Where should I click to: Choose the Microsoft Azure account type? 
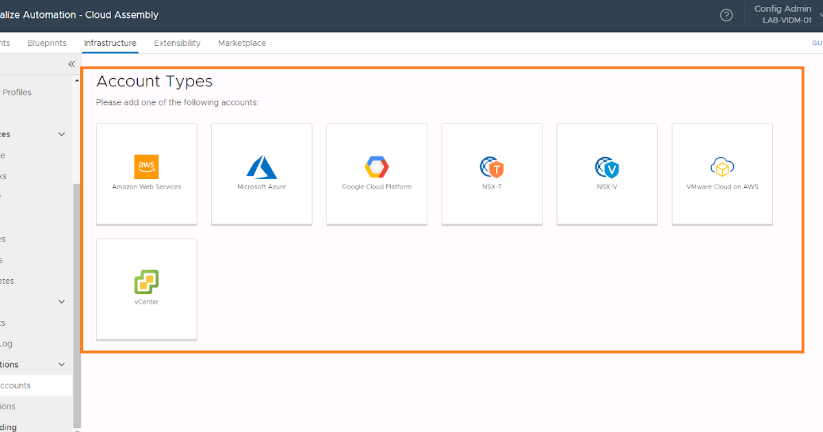coord(261,173)
